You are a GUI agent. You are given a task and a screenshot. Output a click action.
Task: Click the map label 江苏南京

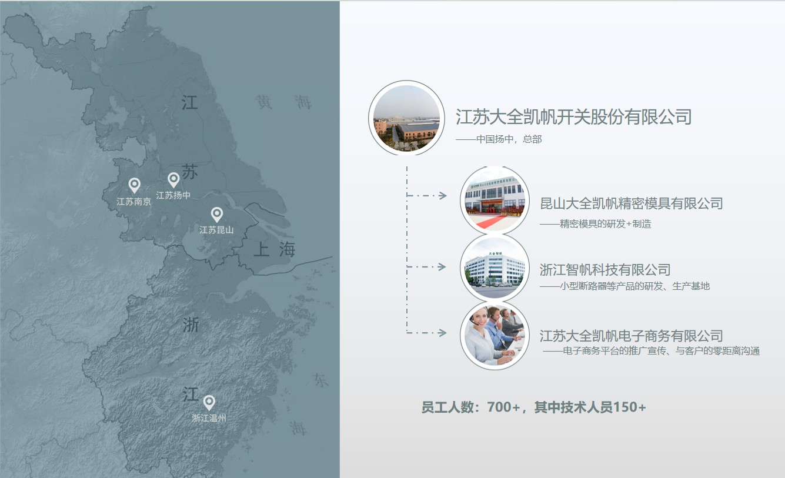134,201
